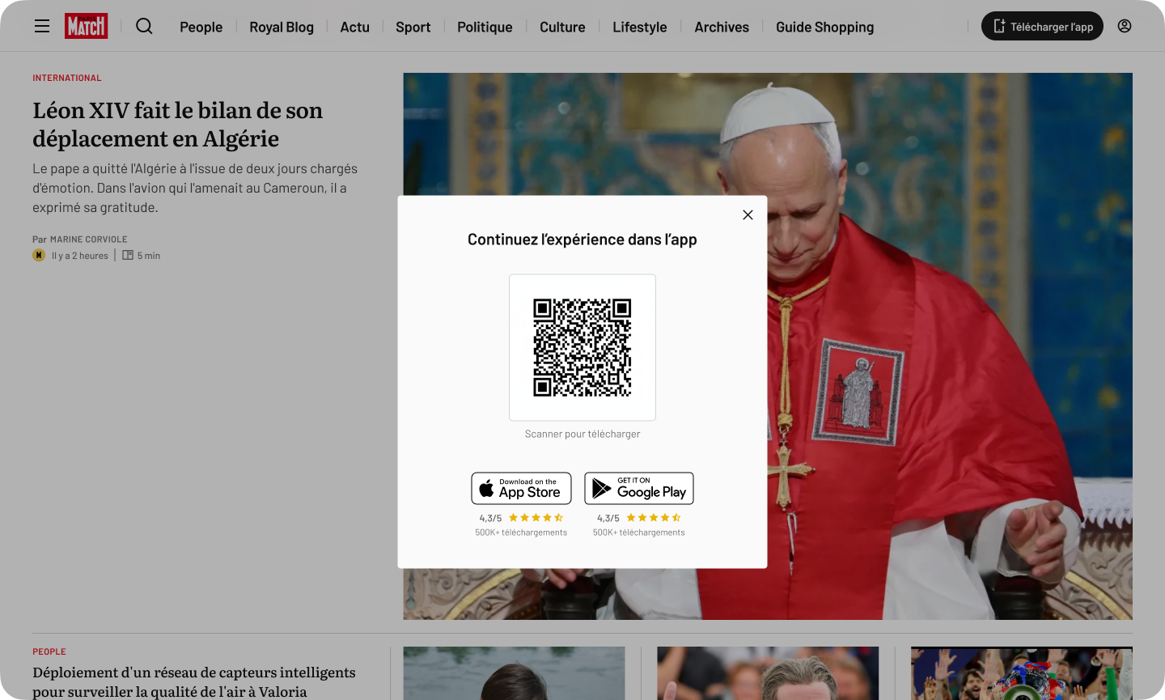Open the Archives section
The image size is (1165, 700).
point(722,27)
